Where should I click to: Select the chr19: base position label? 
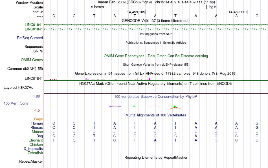(38, 12)
